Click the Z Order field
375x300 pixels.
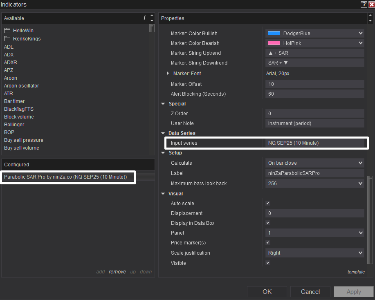tap(315, 114)
